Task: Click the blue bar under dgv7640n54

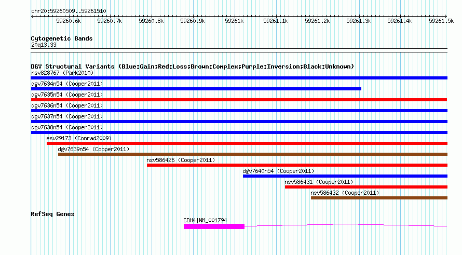Action: [x=345, y=176]
